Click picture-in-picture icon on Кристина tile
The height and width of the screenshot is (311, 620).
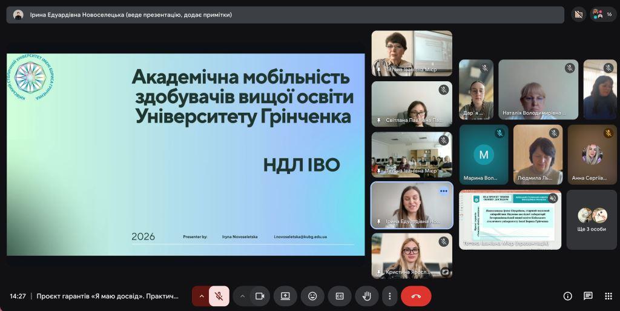tap(445, 272)
